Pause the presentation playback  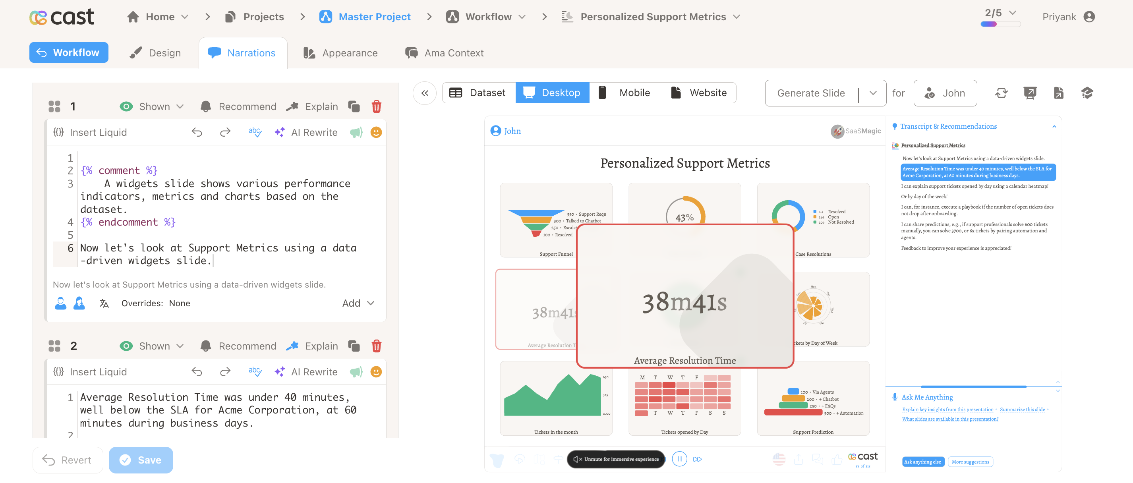pos(679,459)
